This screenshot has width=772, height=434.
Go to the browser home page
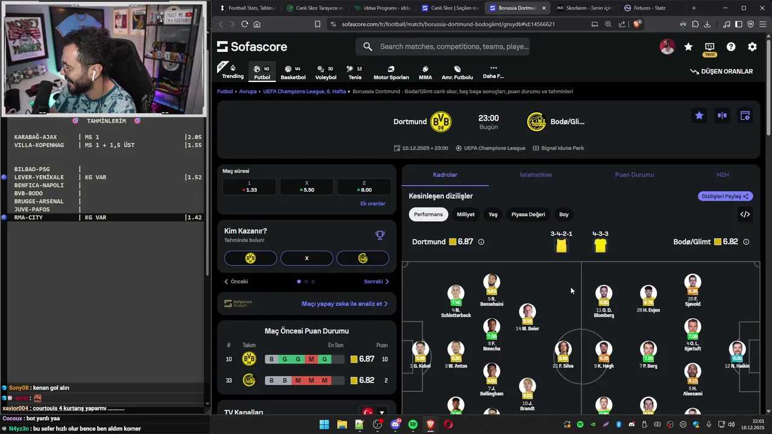257,24
